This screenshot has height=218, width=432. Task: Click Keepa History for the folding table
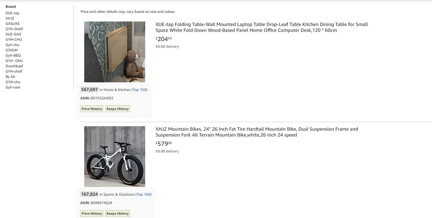click(118, 109)
